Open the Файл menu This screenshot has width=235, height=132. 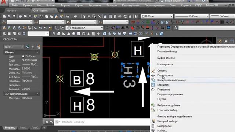tap(15, 5)
